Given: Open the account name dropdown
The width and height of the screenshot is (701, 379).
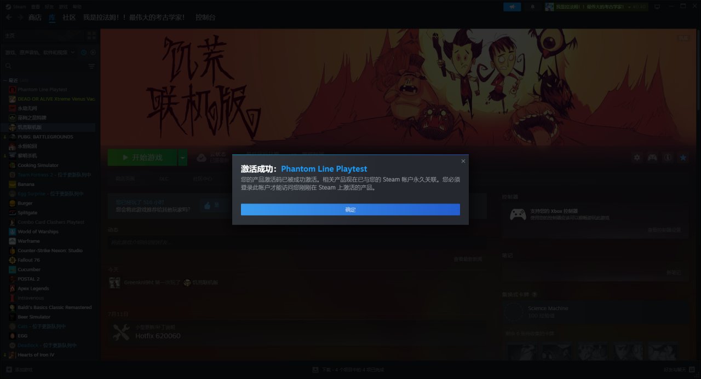Looking at the screenshot, I should 596,7.
